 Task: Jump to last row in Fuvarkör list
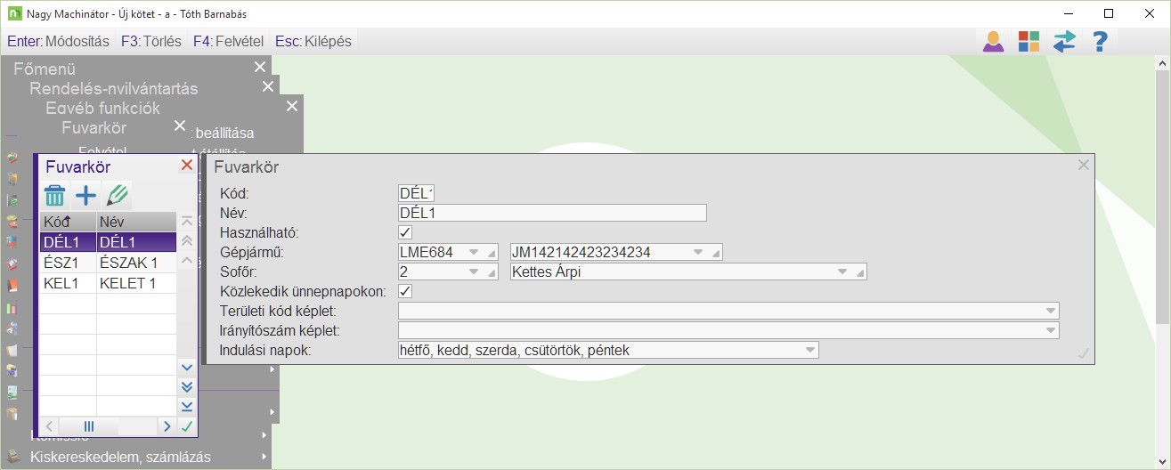click(187, 406)
